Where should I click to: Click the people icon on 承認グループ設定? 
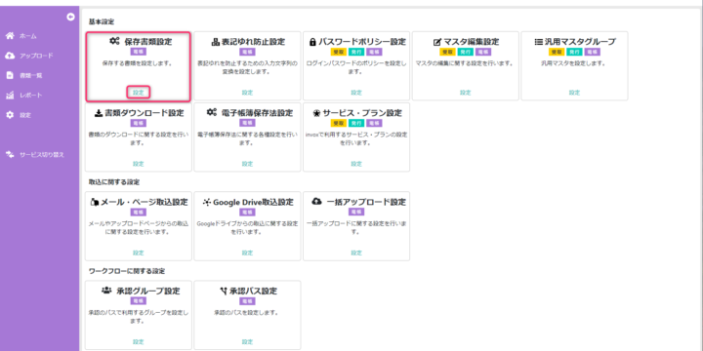pos(106,291)
